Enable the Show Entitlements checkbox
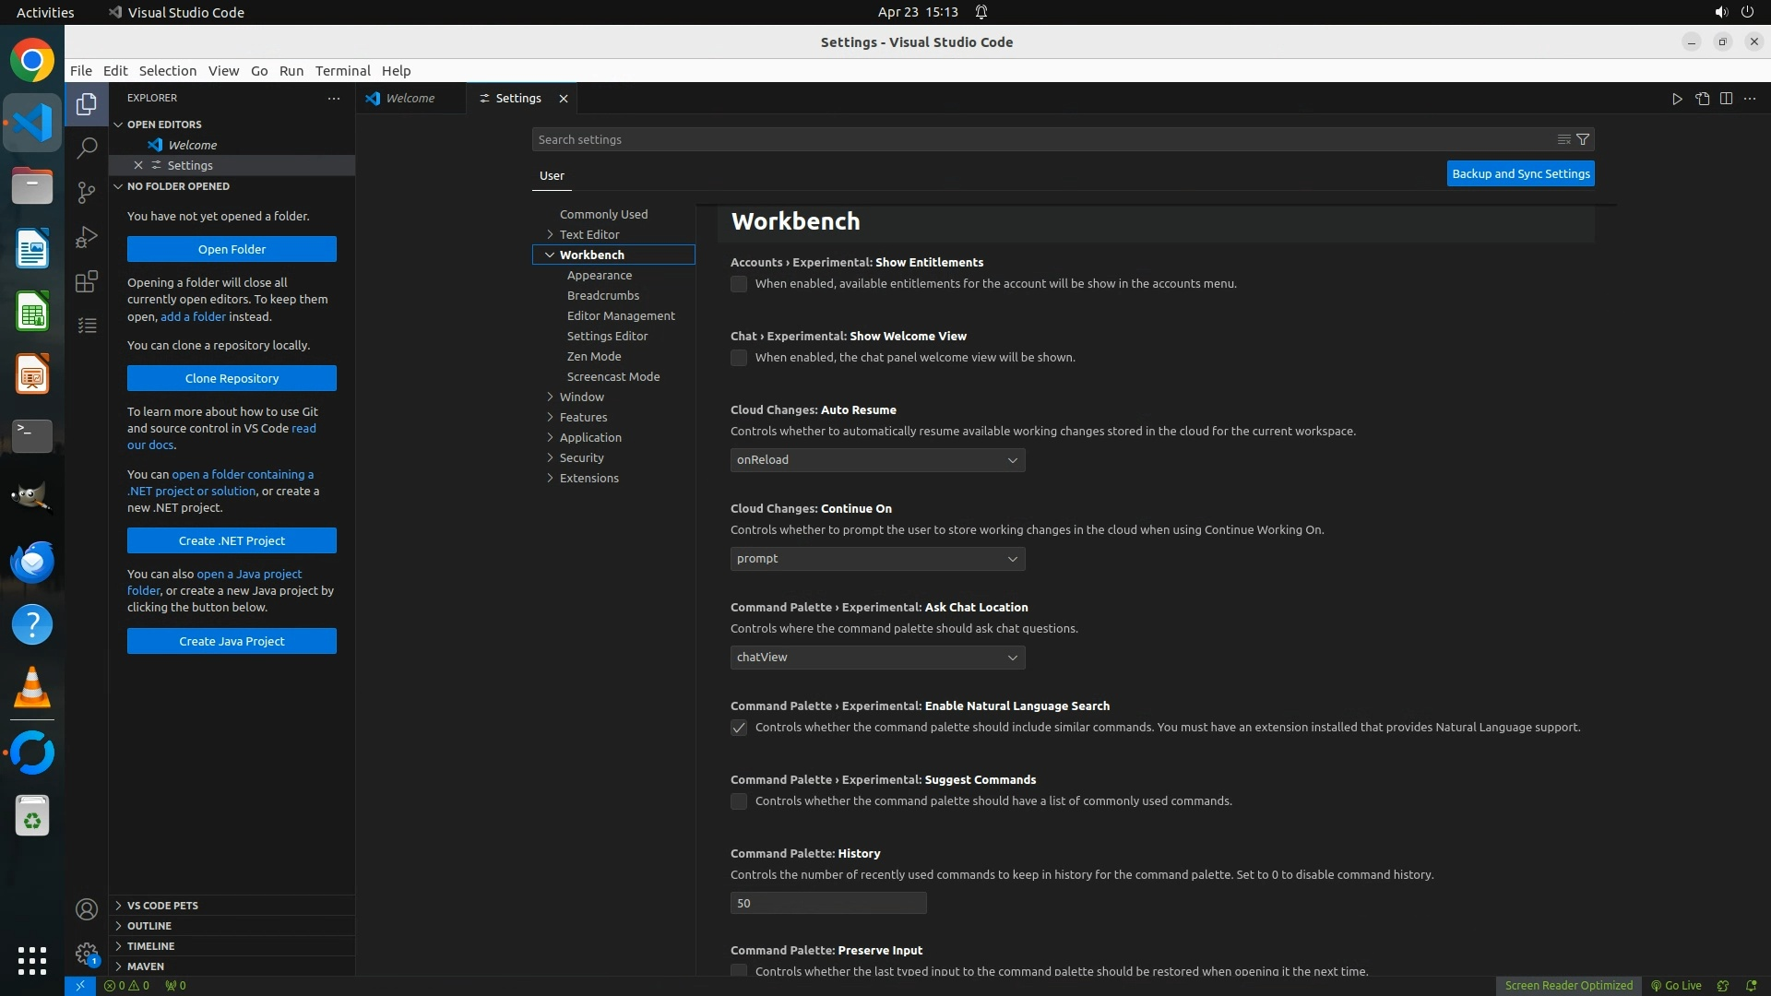Viewport: 1771px width, 996px height. (739, 284)
